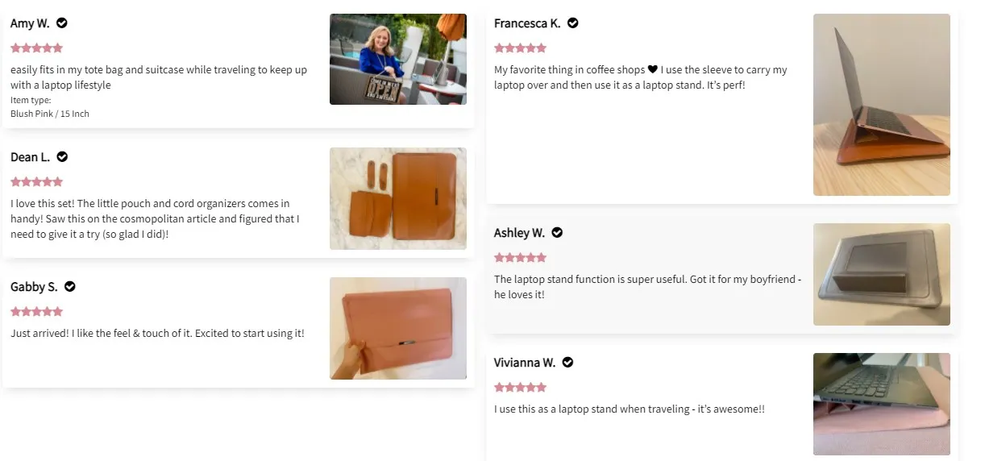
Task: Click Gabby S.'s verified buyer badge
Action: click(70, 287)
